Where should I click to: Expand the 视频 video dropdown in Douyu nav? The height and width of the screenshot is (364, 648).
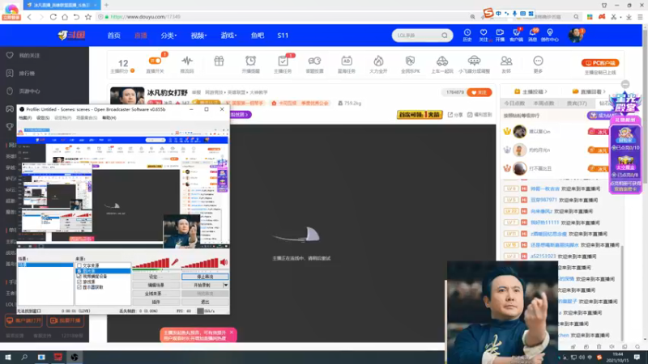coord(198,36)
